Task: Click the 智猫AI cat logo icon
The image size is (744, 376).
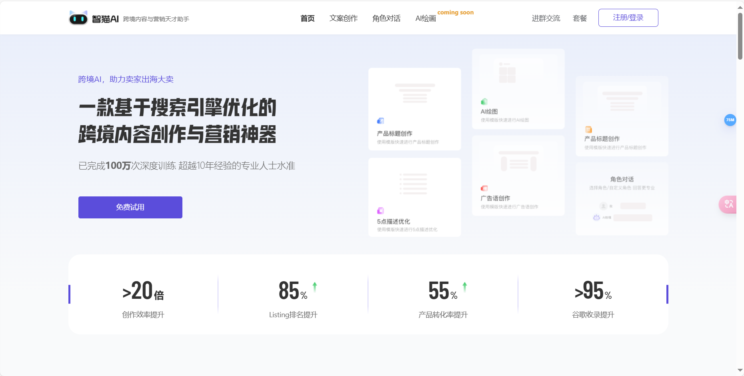Action: pyautogui.click(x=78, y=18)
